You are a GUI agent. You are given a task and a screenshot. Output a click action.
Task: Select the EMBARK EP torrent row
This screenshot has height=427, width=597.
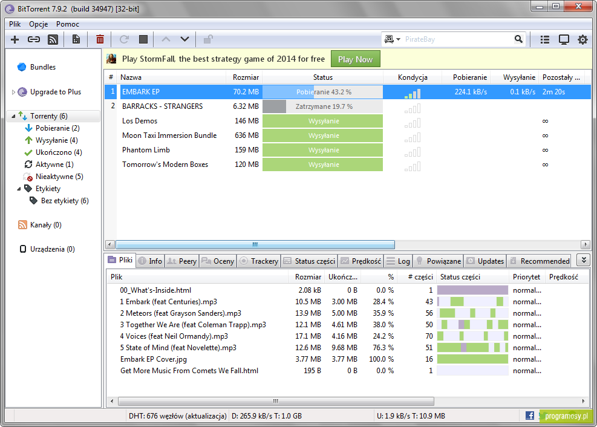(x=348, y=92)
